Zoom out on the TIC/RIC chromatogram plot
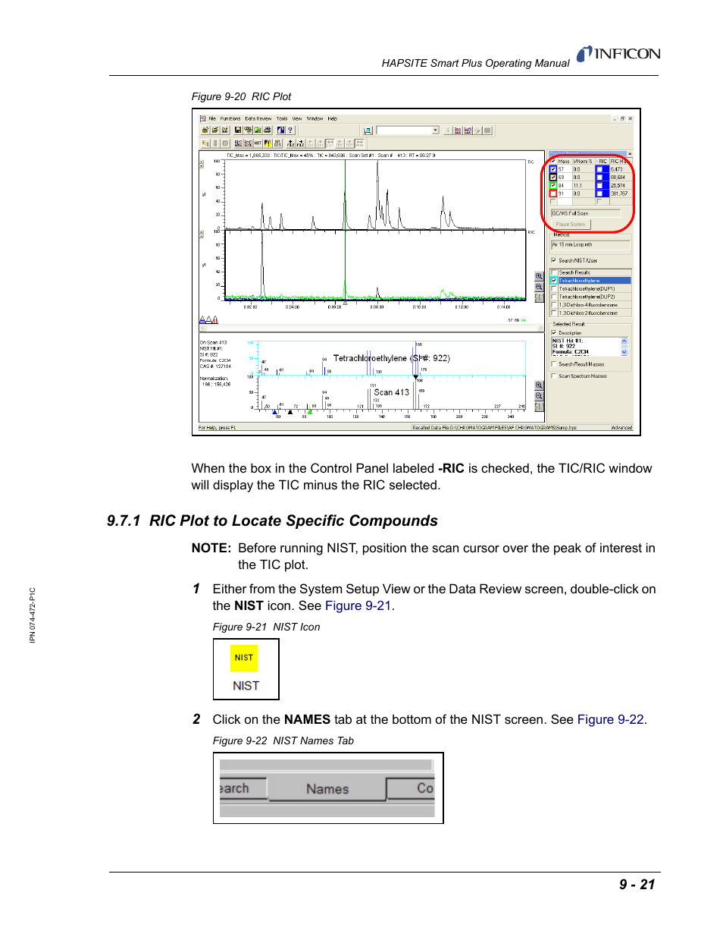Image resolution: width=723 pixels, height=937 pixels. 539,287
